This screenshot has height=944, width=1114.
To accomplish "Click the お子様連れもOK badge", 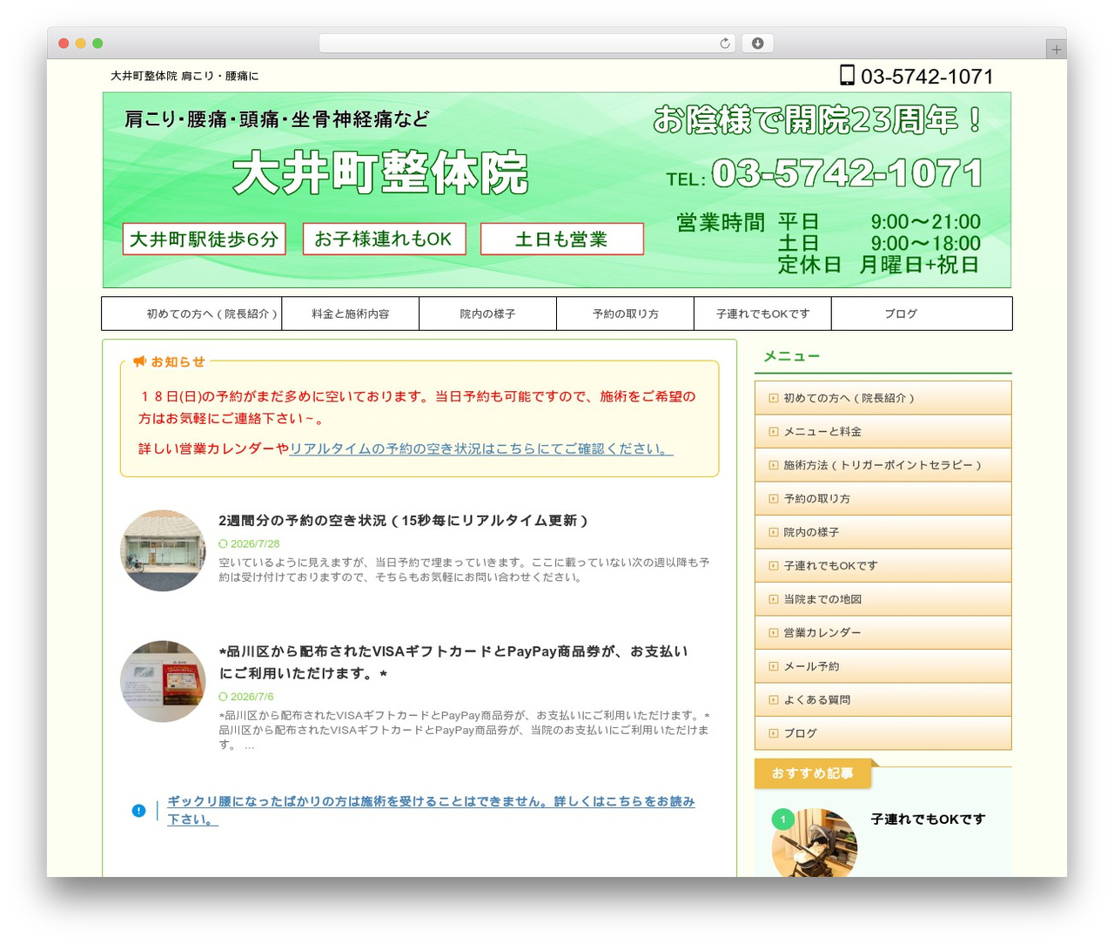I will pyautogui.click(x=384, y=239).
